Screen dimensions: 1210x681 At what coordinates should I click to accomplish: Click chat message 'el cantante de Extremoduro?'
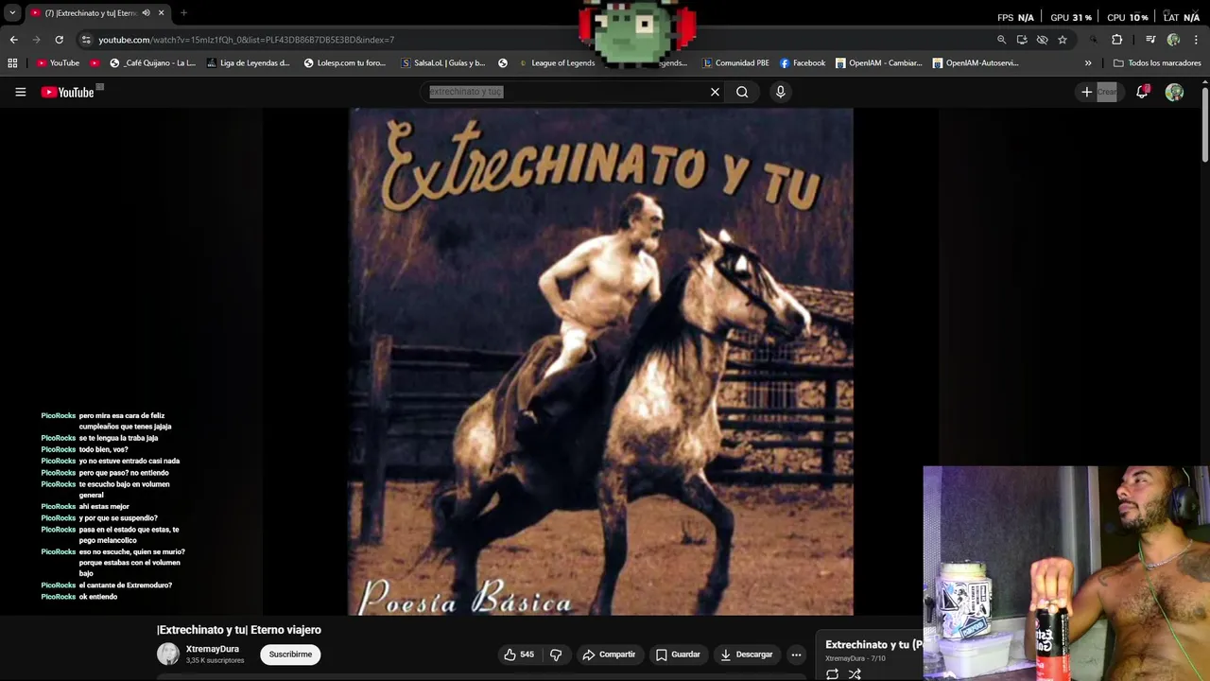[x=126, y=585]
